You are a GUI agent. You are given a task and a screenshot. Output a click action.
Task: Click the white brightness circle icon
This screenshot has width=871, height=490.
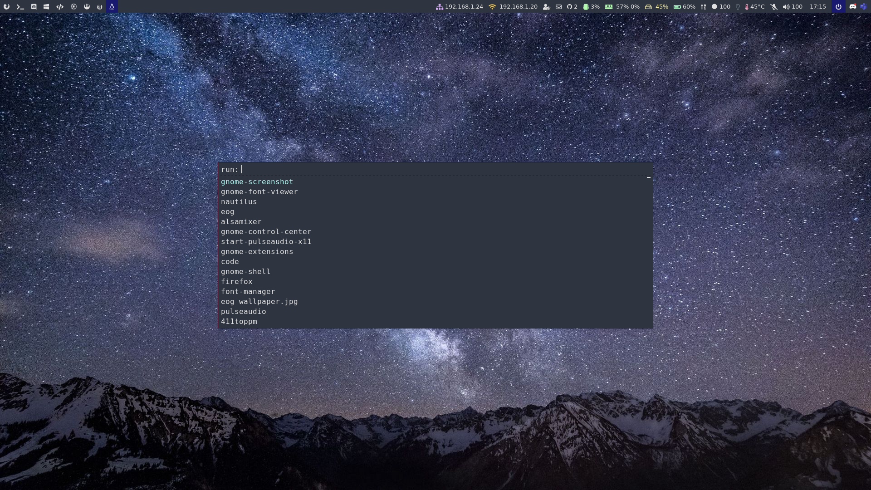(714, 7)
